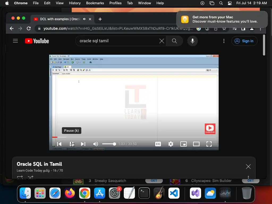Open YouTube settings three-dot menu

pos(224,41)
